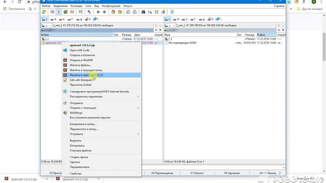Choose Извлечь файлы... from context menu
Image resolution: width=326 pixels, height=183 pixels.
[x=81, y=65]
